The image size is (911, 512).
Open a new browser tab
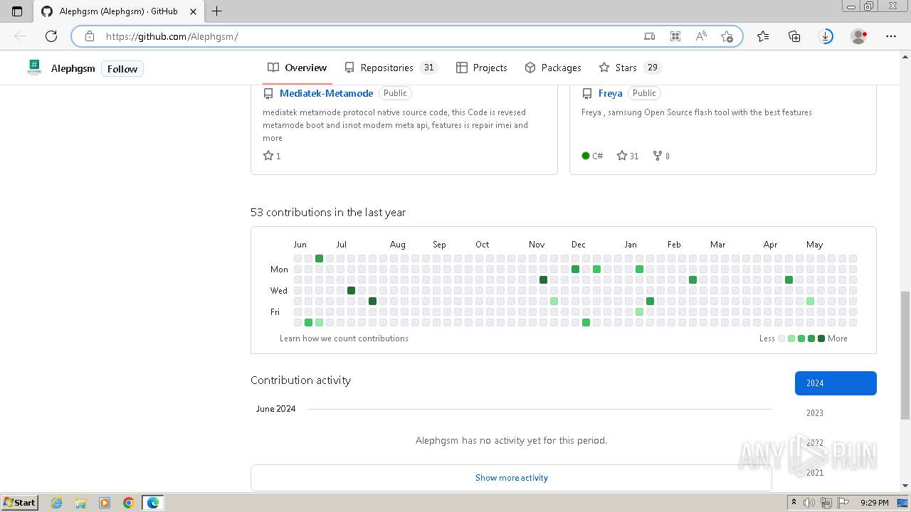(217, 11)
